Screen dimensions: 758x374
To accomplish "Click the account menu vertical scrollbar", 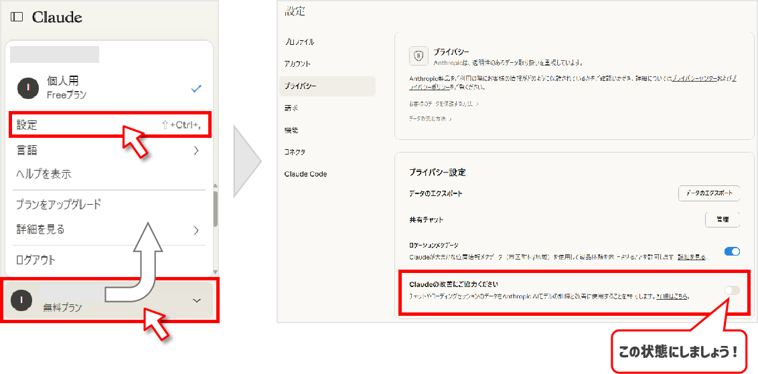I will (215, 209).
